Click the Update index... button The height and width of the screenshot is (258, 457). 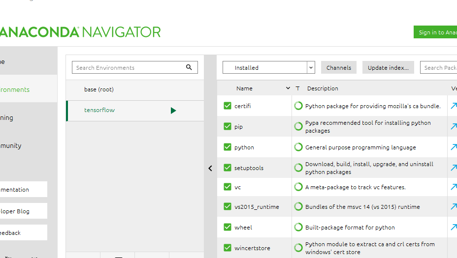388,67
